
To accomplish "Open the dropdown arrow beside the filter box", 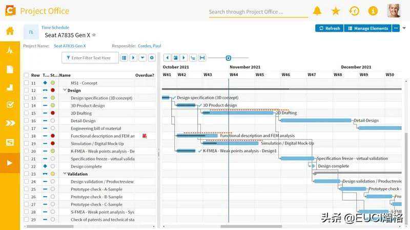I will point(142,58).
